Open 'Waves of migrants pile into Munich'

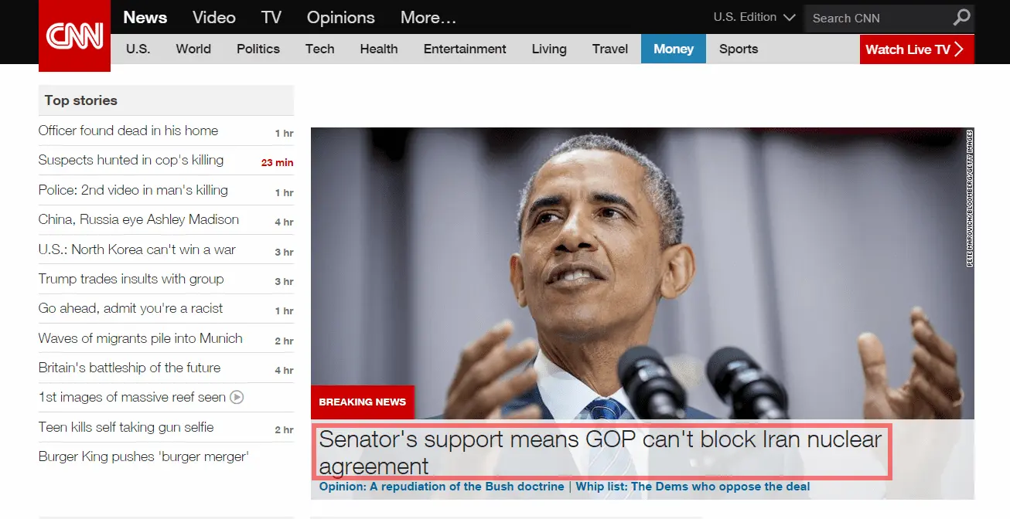141,338
